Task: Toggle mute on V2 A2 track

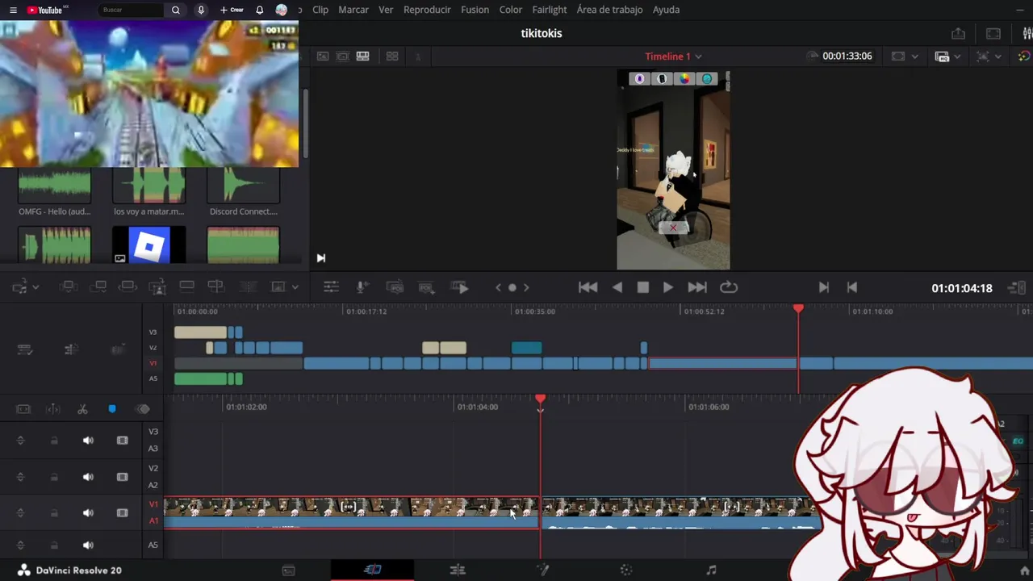Action: coord(88,477)
